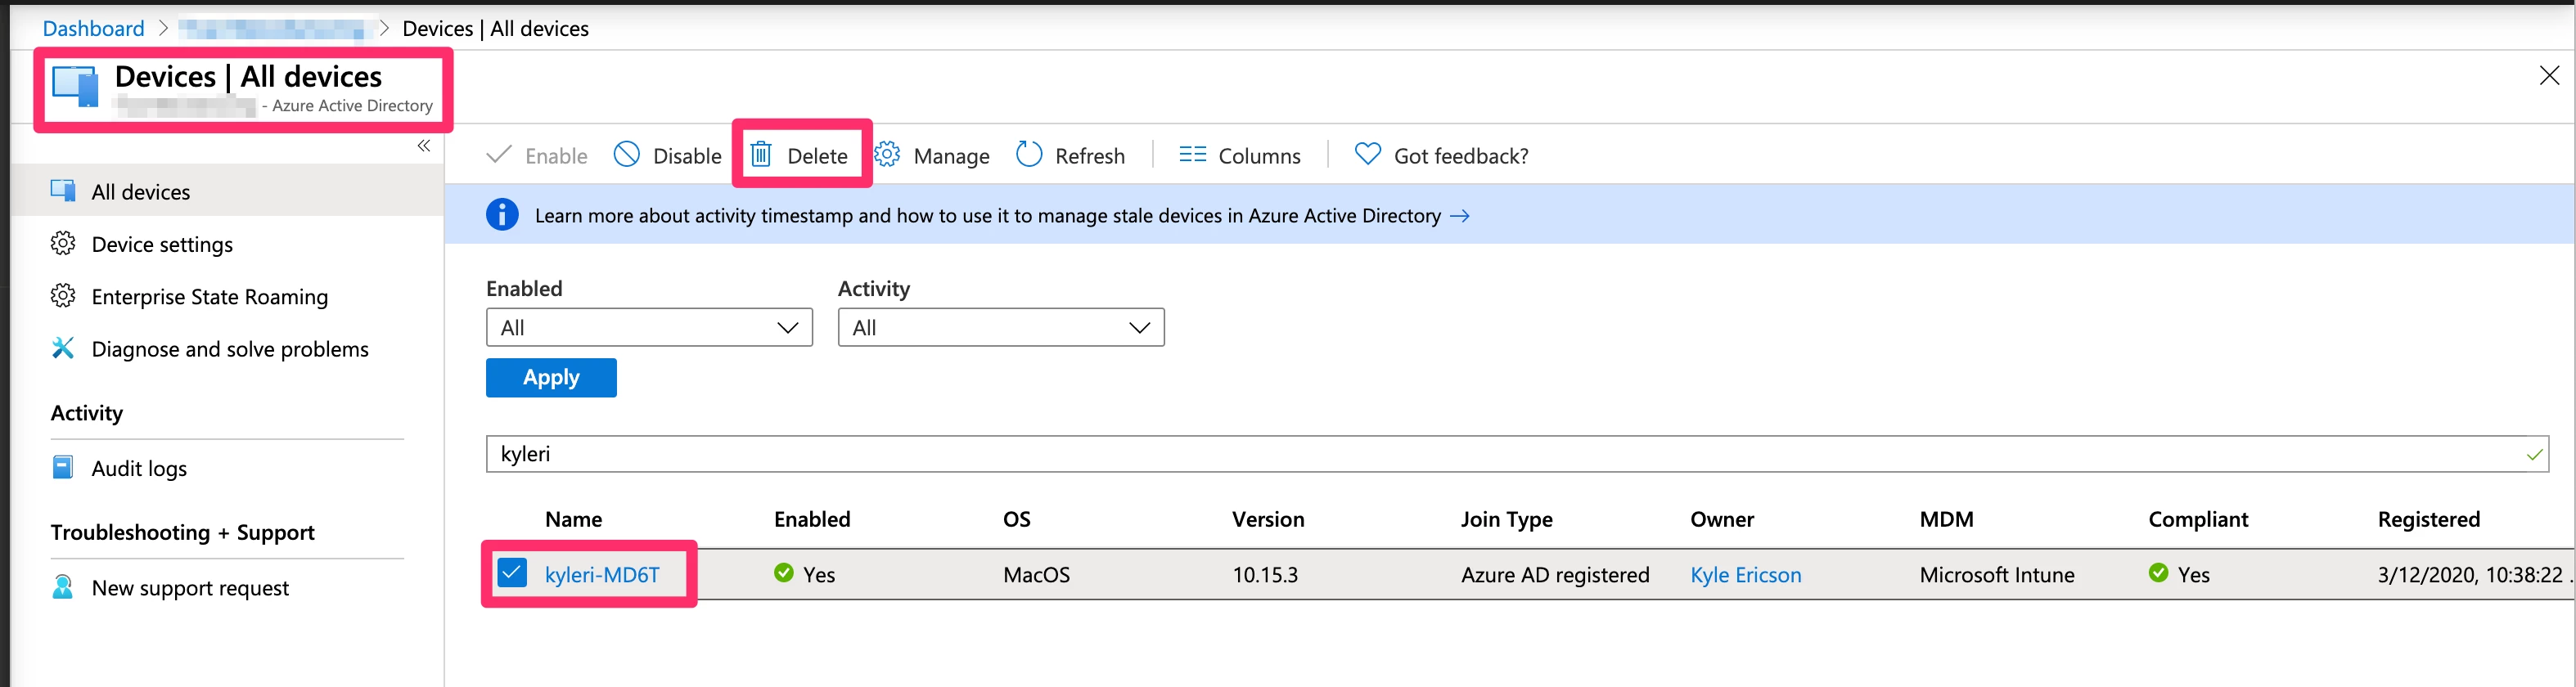Uncheck the kyleri-MD6T device checkbox
Viewport: 2576px width, 687px height.
click(x=512, y=573)
